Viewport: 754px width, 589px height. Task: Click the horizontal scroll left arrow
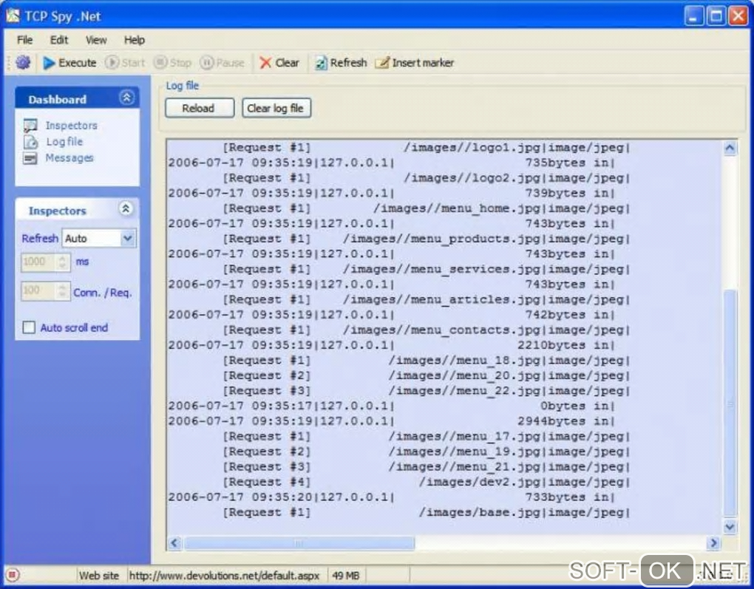[x=174, y=543]
